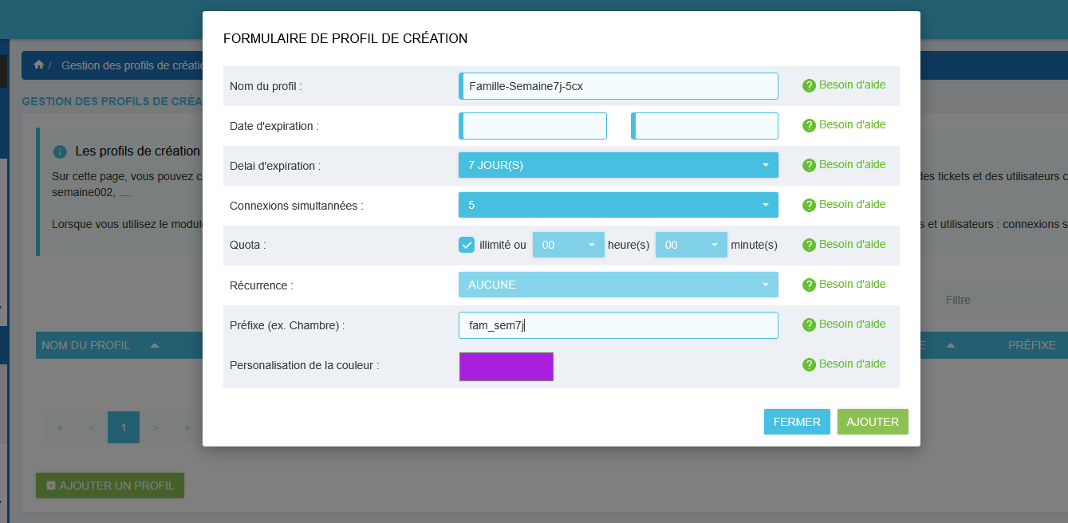Screen dimensions: 1068x523
Task: Pick the purple color swatch
Action: coord(506,367)
